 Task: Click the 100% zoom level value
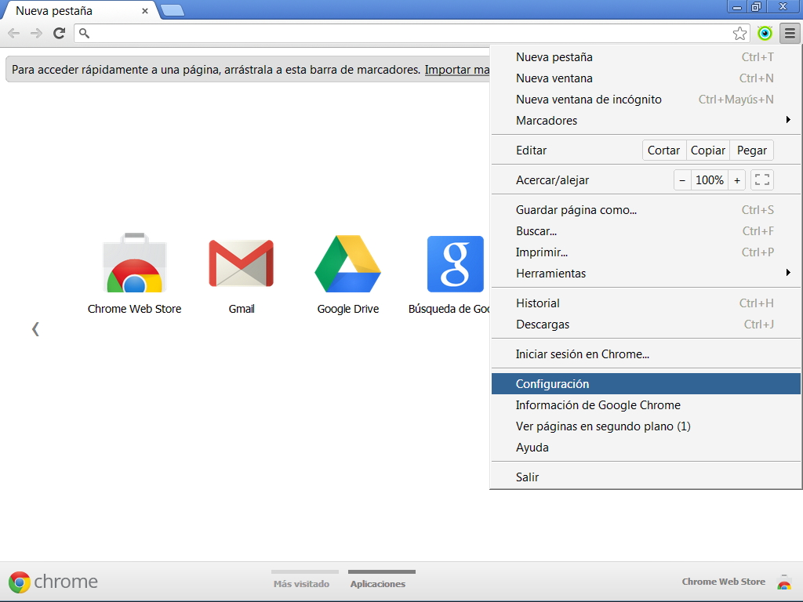(x=709, y=180)
